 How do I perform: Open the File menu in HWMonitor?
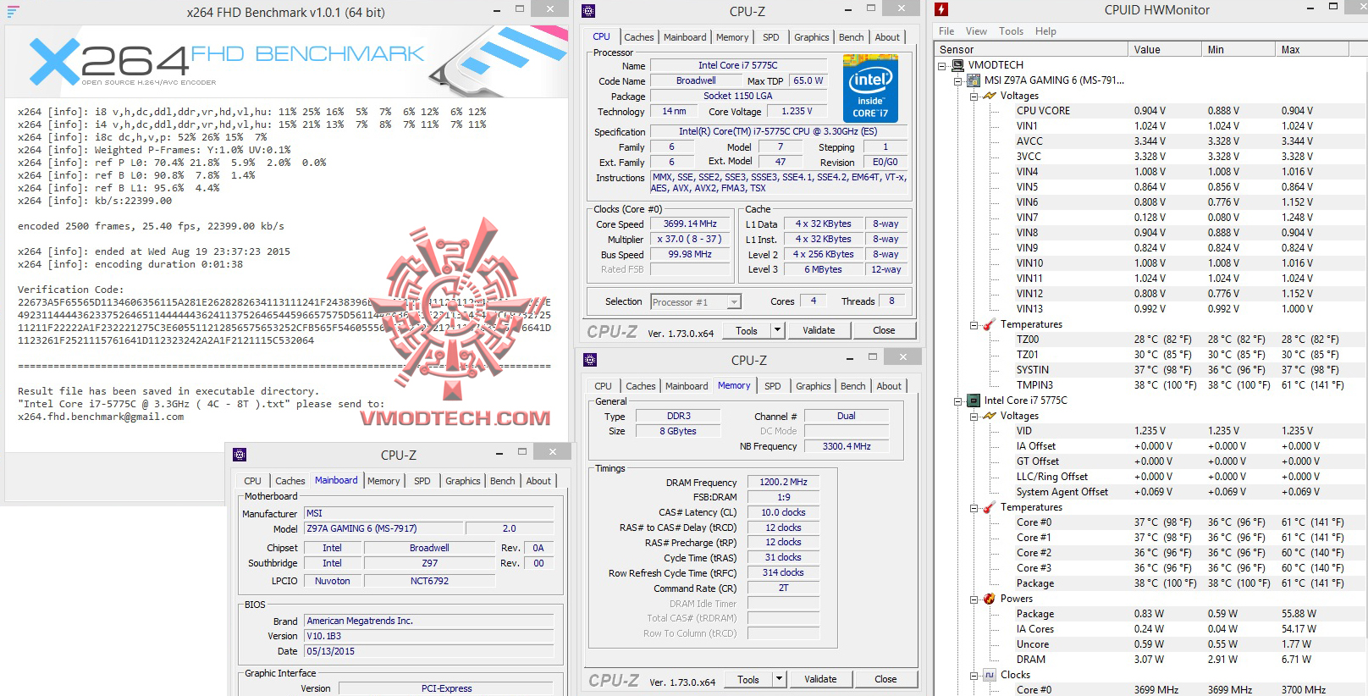tap(946, 31)
